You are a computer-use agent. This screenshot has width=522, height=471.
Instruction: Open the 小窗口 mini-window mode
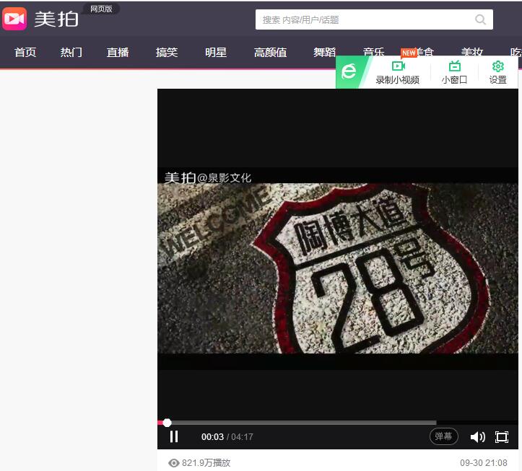click(454, 66)
